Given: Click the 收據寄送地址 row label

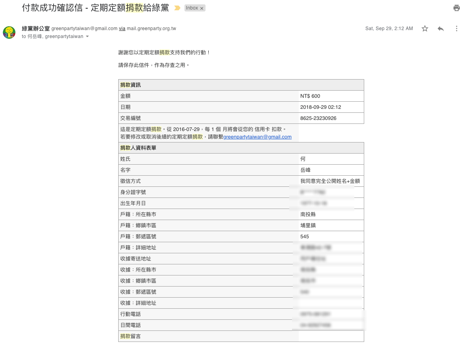Looking at the screenshot, I should [x=136, y=259].
